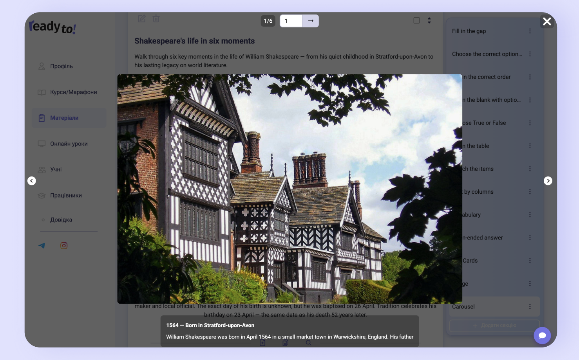579x360 pixels.
Task: Click the Курси/Марафони book icon
Action: coord(42,92)
